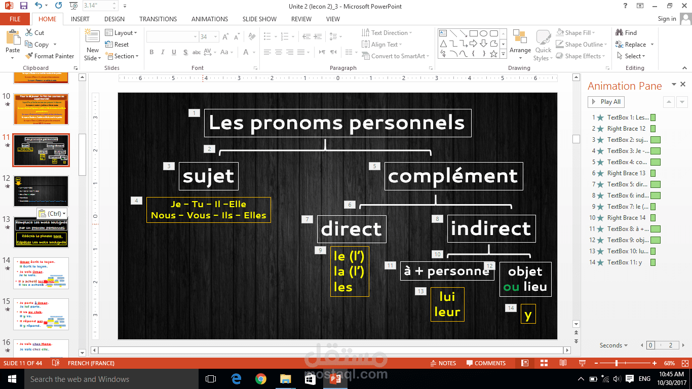Viewport: 692px width, 389px height.
Task: Switch to the DESIGN tab
Action: (114, 19)
